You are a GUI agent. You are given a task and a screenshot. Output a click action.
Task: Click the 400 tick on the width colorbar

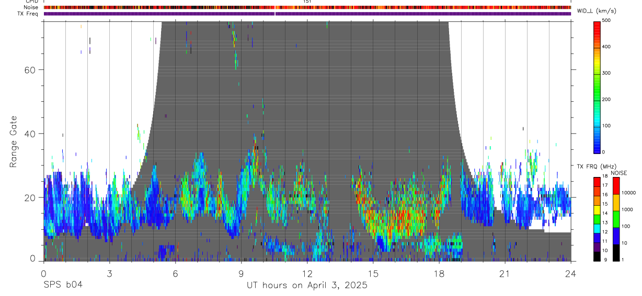pyautogui.click(x=606, y=46)
